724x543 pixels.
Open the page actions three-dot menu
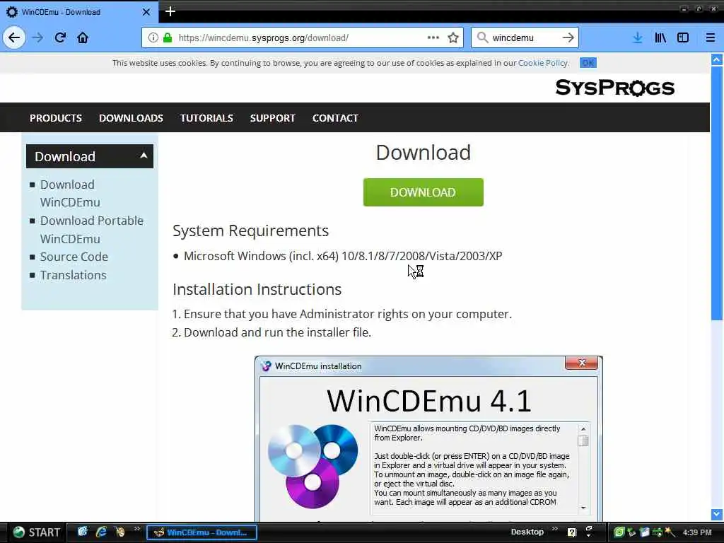click(x=433, y=37)
